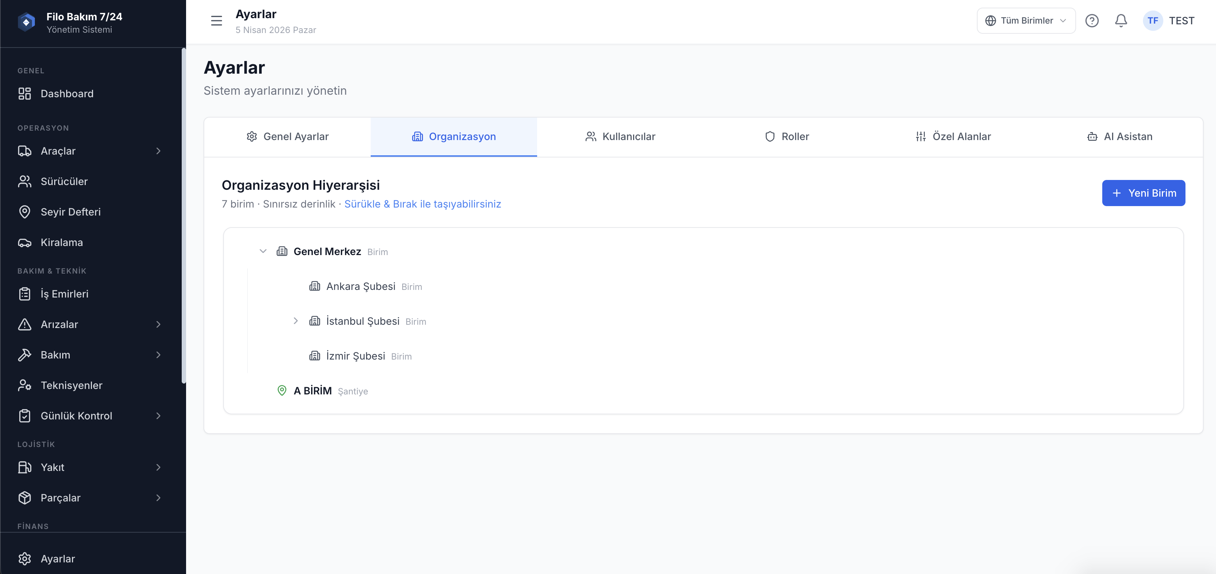The width and height of the screenshot is (1216, 574).
Task: Open the help question mark icon
Action: point(1091,21)
